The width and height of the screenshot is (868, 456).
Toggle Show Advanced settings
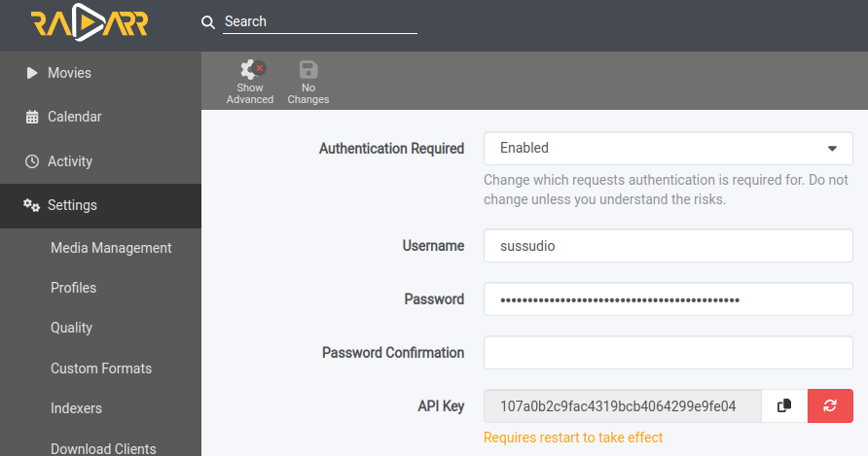tap(250, 82)
